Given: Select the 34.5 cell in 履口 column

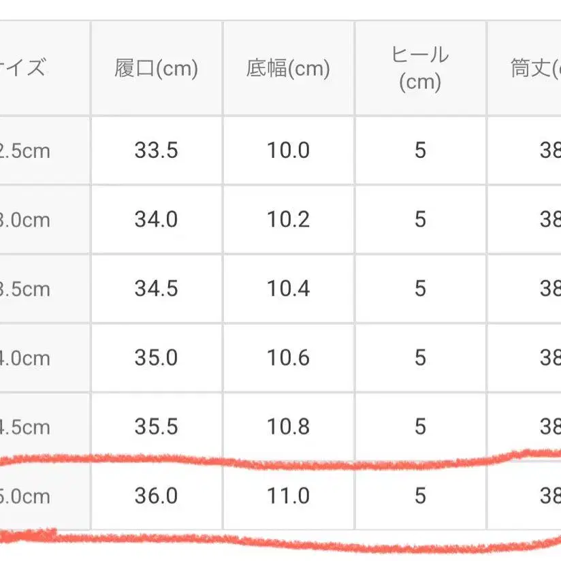Looking at the screenshot, I should [156, 289].
